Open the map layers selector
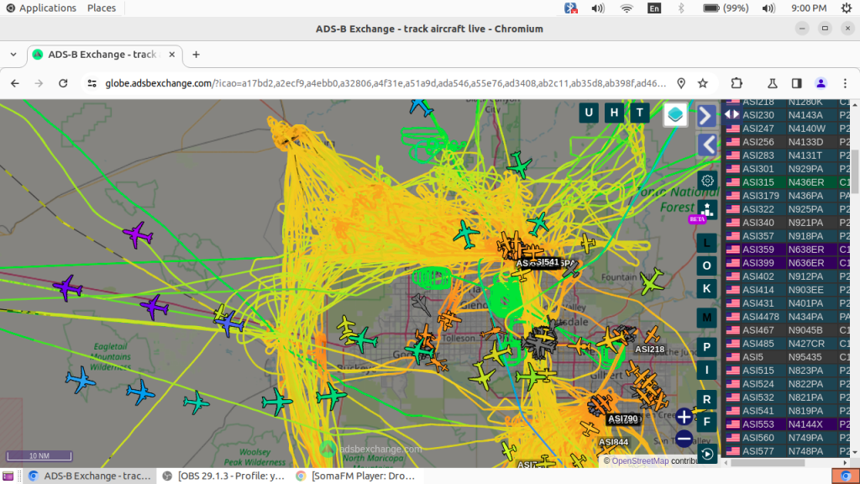860x484 pixels. coord(675,114)
